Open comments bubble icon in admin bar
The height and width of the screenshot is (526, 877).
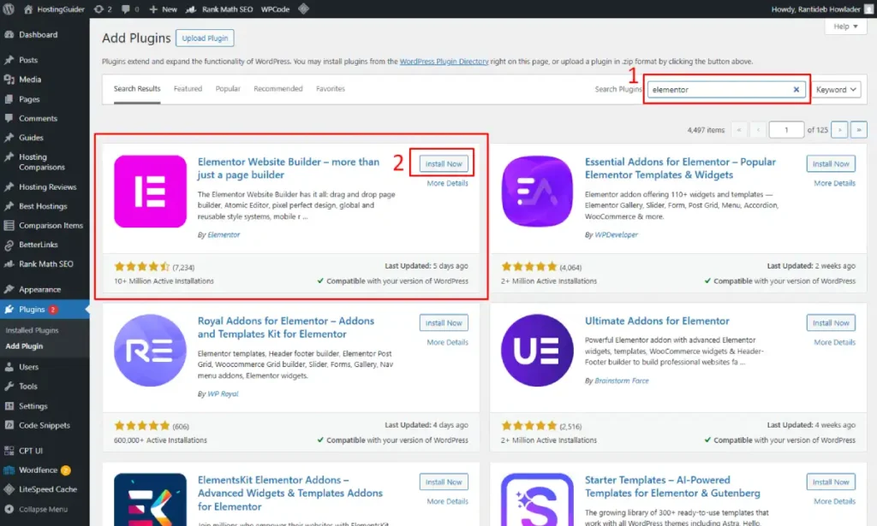click(125, 9)
